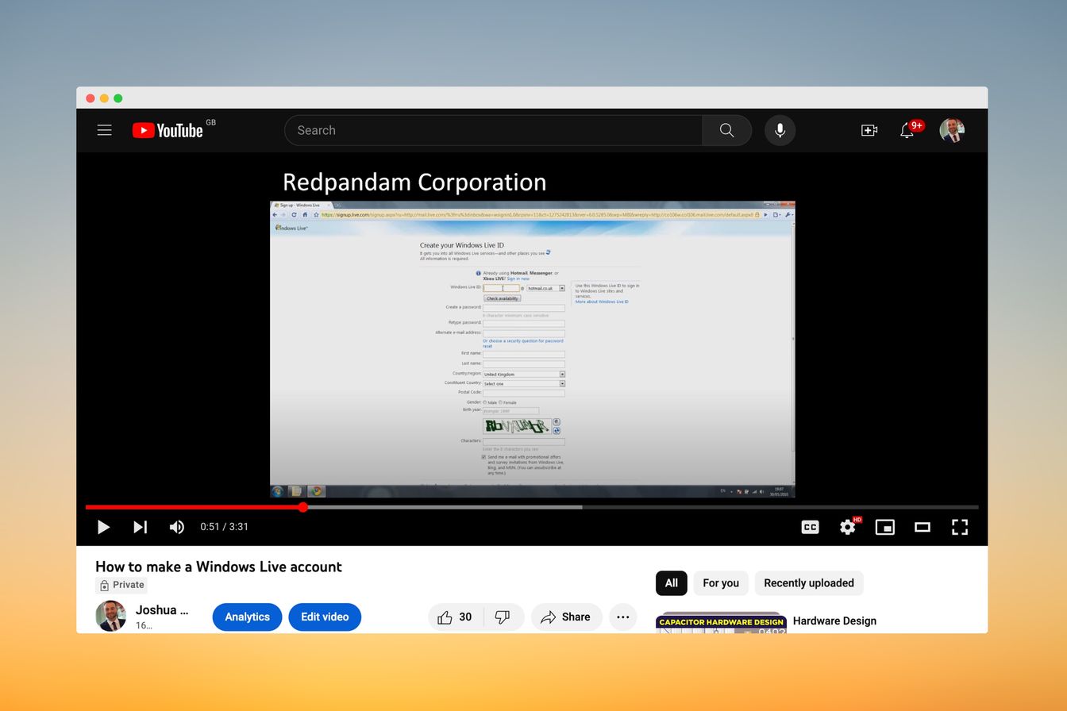Minimize the window with the yellow button
This screenshot has width=1067, height=711.
[x=104, y=98]
